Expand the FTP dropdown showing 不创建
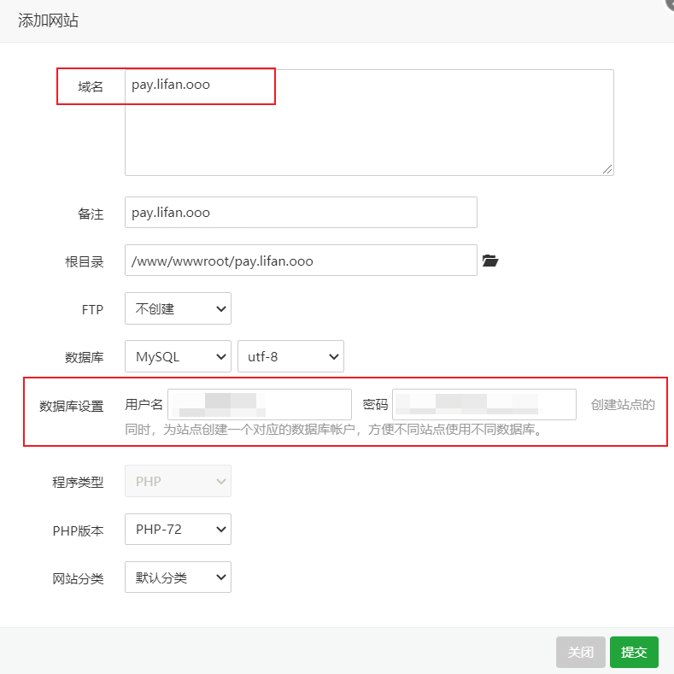 [178, 309]
